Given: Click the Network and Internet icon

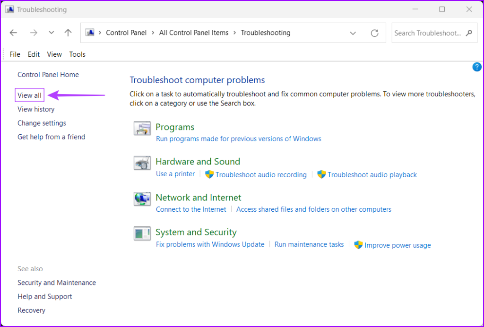Looking at the screenshot, I should (142, 198).
